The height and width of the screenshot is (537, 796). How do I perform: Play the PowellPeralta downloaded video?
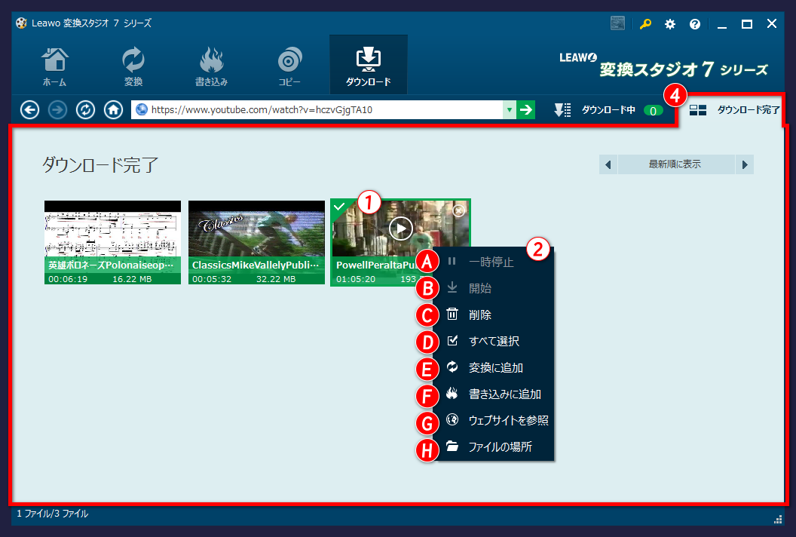[x=400, y=228]
